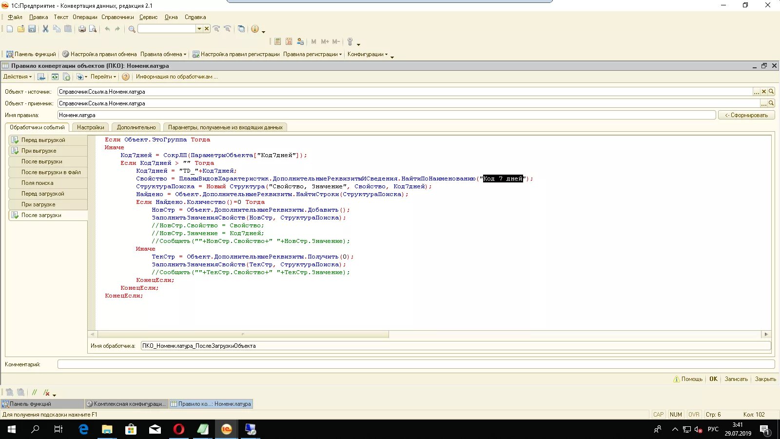Click the Имя правила input field
This screenshot has width=780, height=439.
[x=387, y=115]
